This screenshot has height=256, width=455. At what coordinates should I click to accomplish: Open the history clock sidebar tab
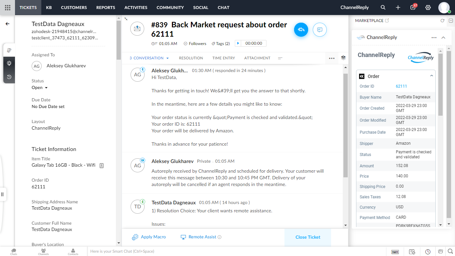9,77
